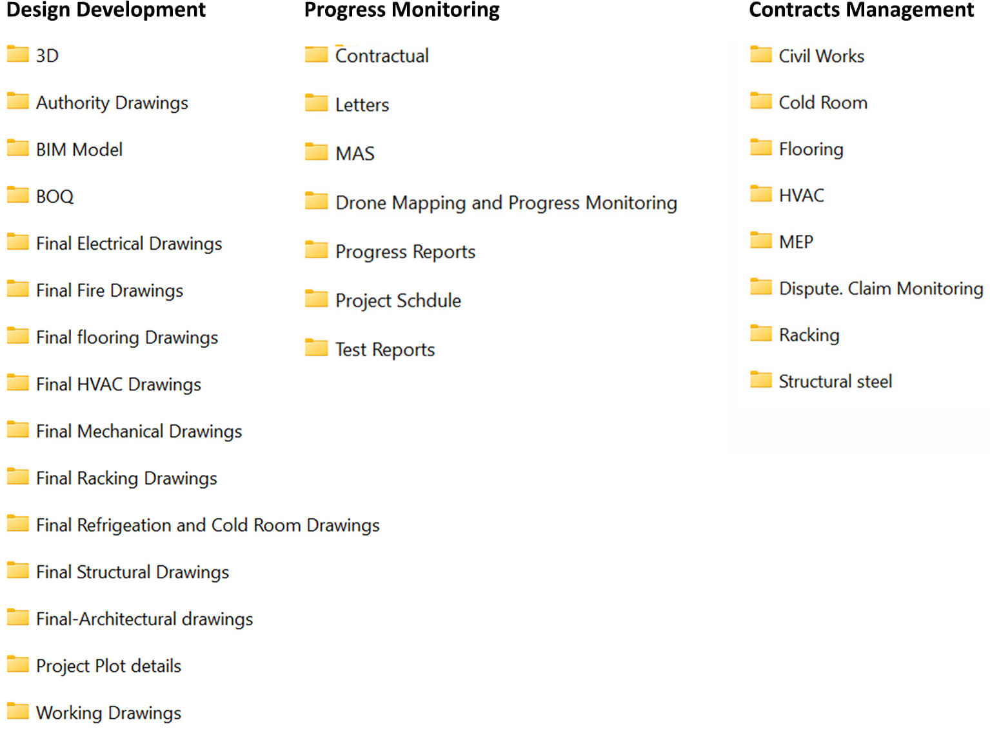This screenshot has width=990, height=742.
Task: Select the folder icon for Drone Mapping
Action: click(316, 201)
